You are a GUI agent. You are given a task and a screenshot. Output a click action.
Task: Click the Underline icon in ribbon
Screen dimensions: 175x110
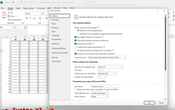pos(34,18)
